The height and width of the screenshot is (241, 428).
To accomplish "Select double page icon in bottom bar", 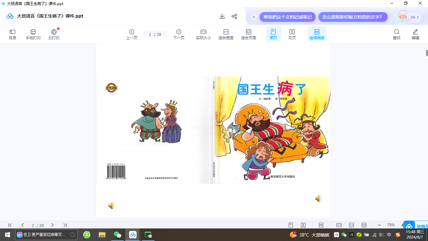I will 303,225.
